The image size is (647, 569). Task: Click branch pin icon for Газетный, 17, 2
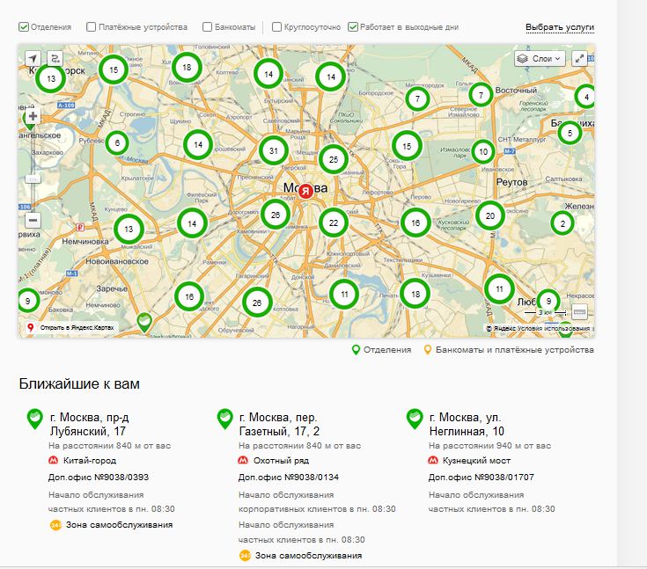point(224,419)
